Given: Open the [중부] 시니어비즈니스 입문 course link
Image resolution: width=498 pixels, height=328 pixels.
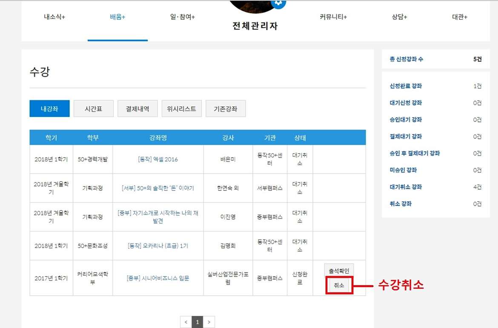Looking at the screenshot, I should tap(158, 278).
